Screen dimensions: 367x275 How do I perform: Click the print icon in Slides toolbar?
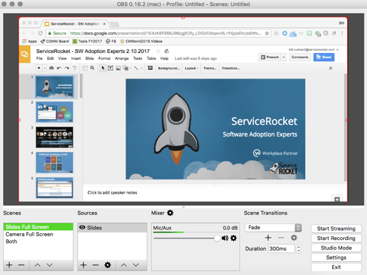click(x=51, y=68)
